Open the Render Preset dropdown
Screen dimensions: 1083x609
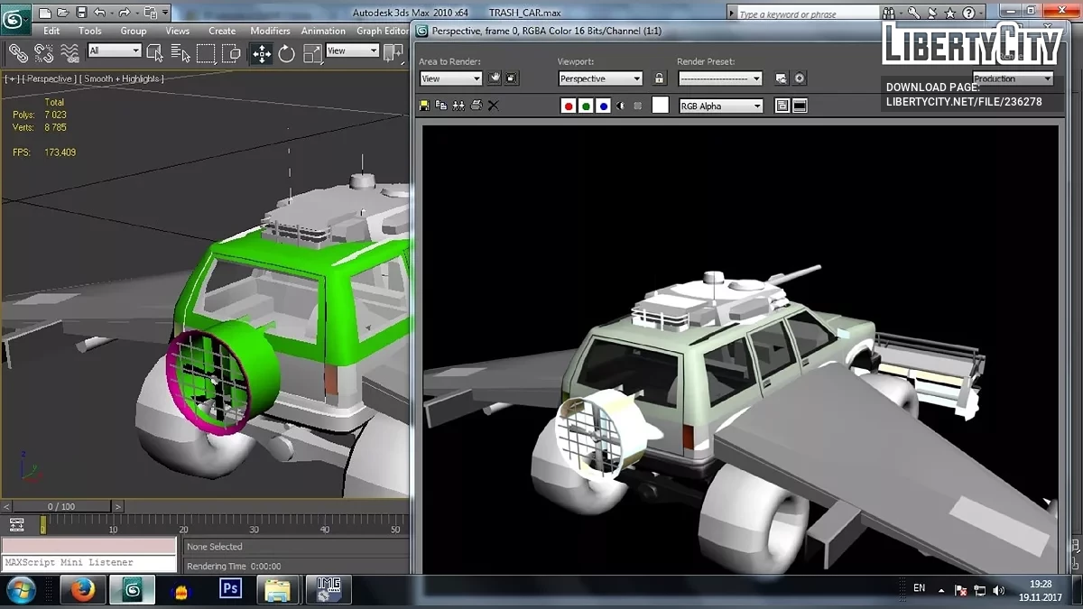[720, 78]
